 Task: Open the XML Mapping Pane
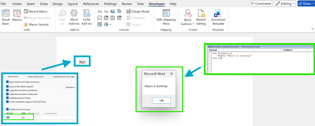pos(166,17)
